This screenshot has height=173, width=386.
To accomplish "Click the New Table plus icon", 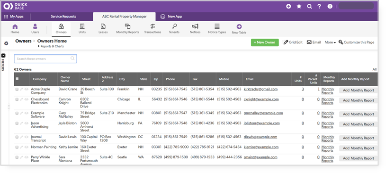I will pos(239,26).
